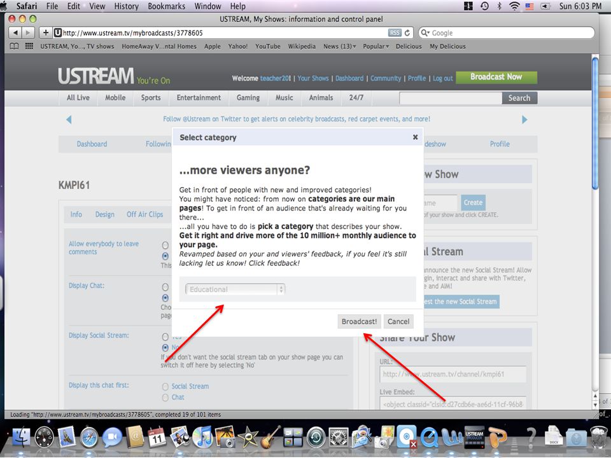611x458 pixels.
Task: Select first Display Chat radio button
Action: coord(165,287)
